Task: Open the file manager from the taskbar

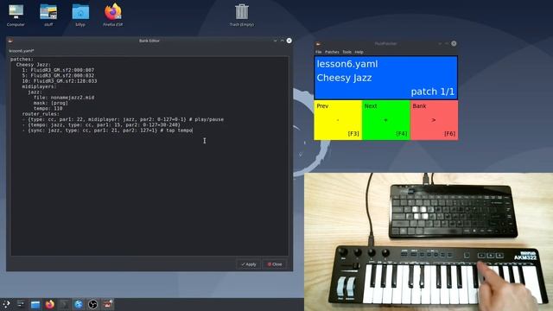Action: 35,304
